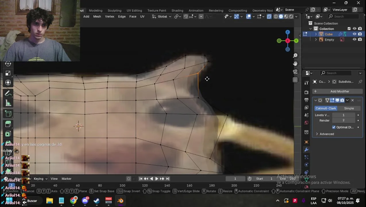The height and width of the screenshot is (207, 366).
Task: Open the Vertex menu
Action: tap(110, 16)
